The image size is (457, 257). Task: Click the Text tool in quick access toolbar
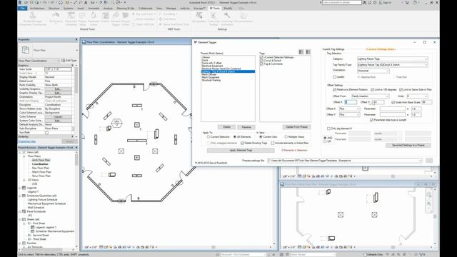[x=86, y=3]
